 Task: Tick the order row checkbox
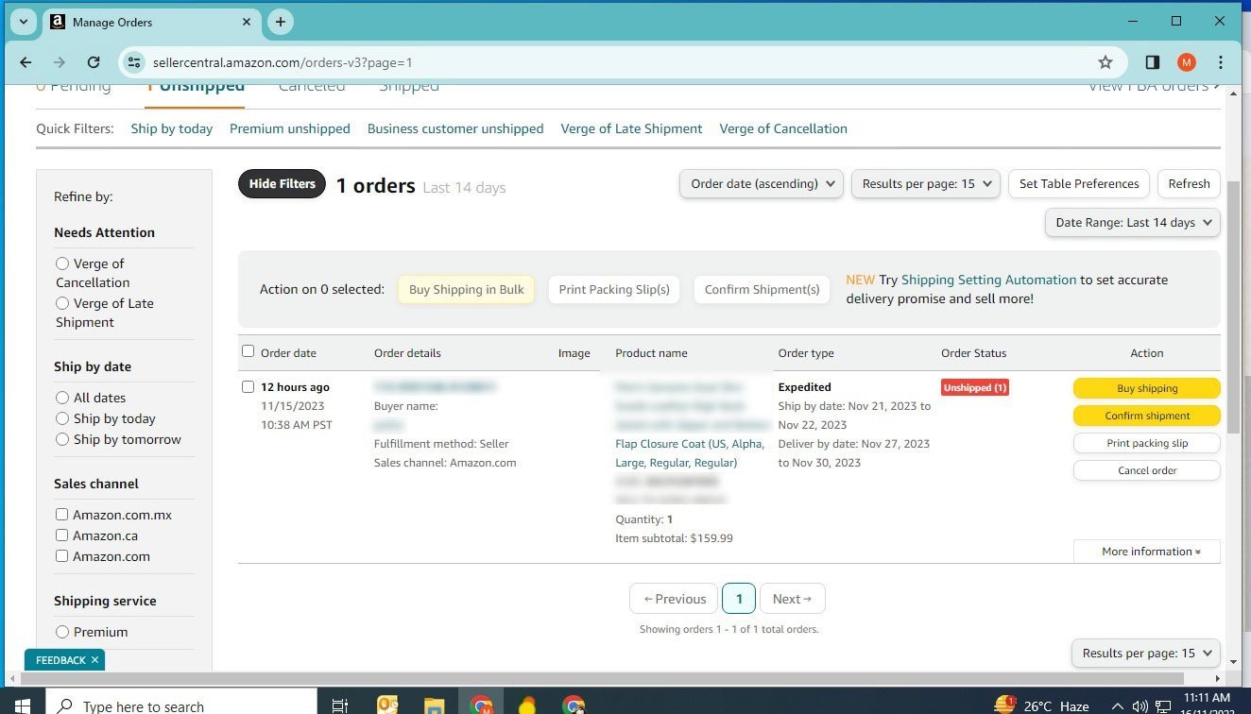pos(248,386)
